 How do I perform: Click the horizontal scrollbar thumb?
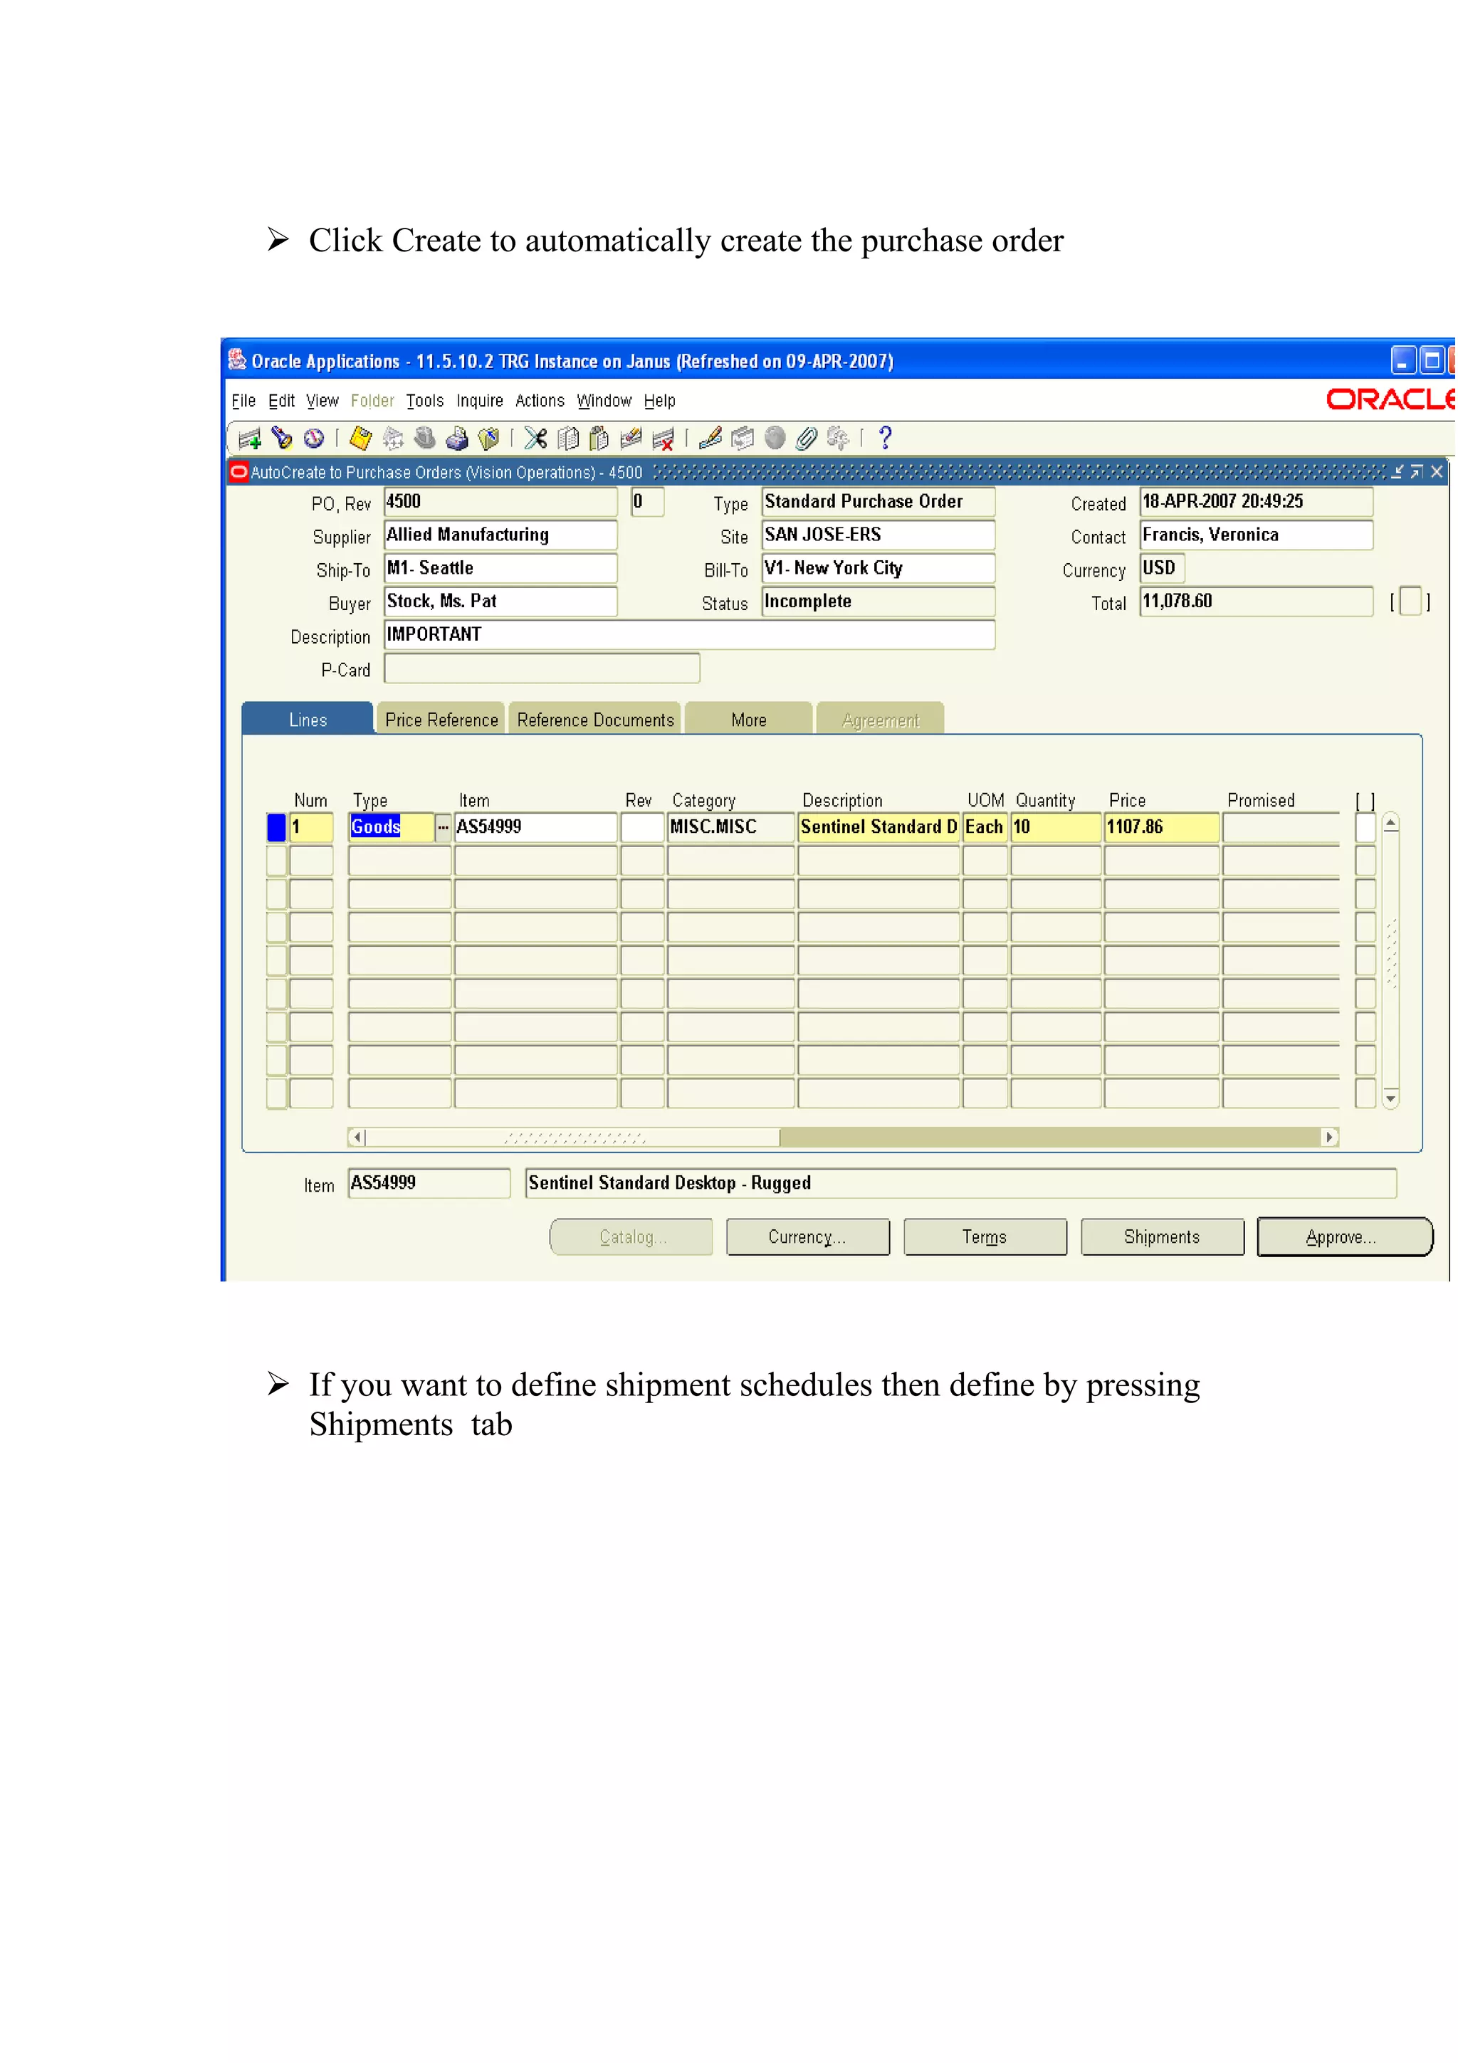(x=573, y=1138)
